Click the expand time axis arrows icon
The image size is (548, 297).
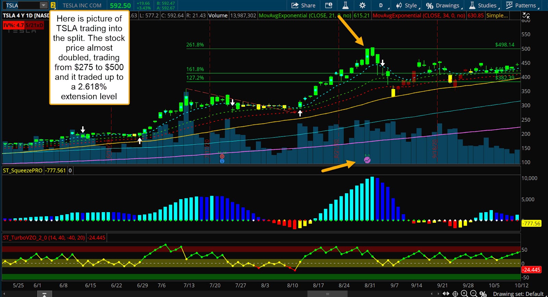coord(446,294)
